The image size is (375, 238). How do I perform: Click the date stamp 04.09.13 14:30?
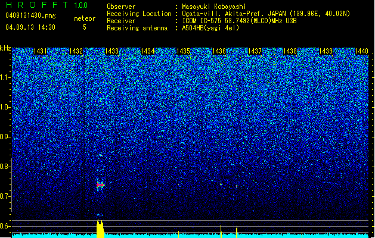tap(30, 27)
